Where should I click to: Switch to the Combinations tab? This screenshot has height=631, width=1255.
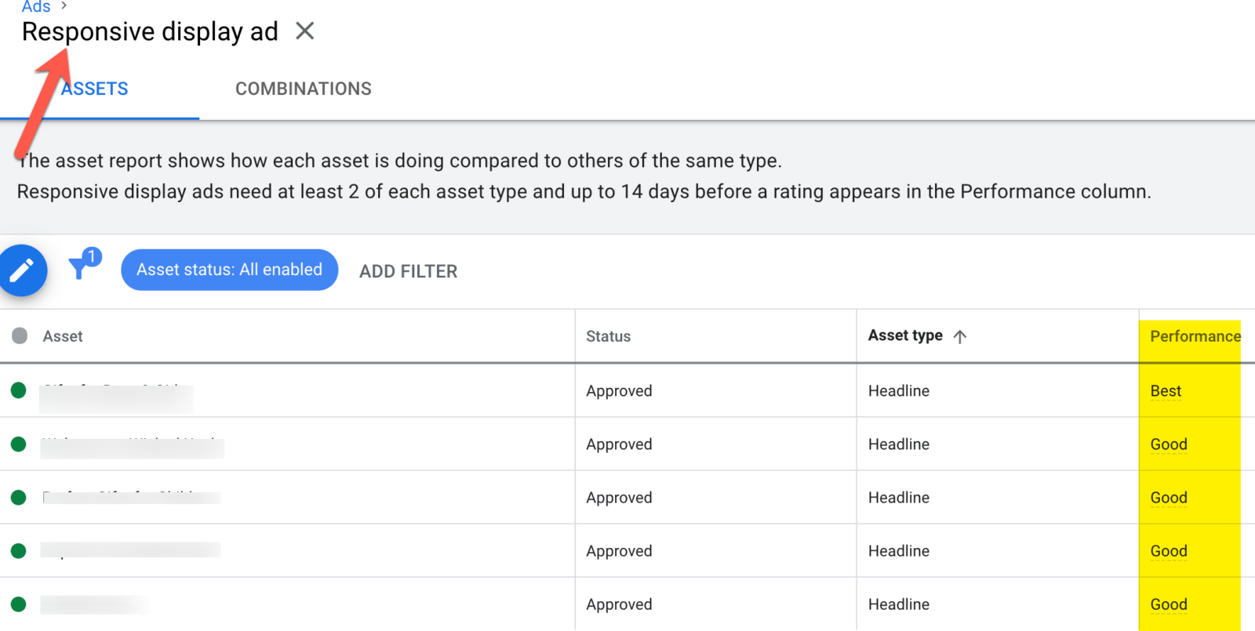pos(304,89)
